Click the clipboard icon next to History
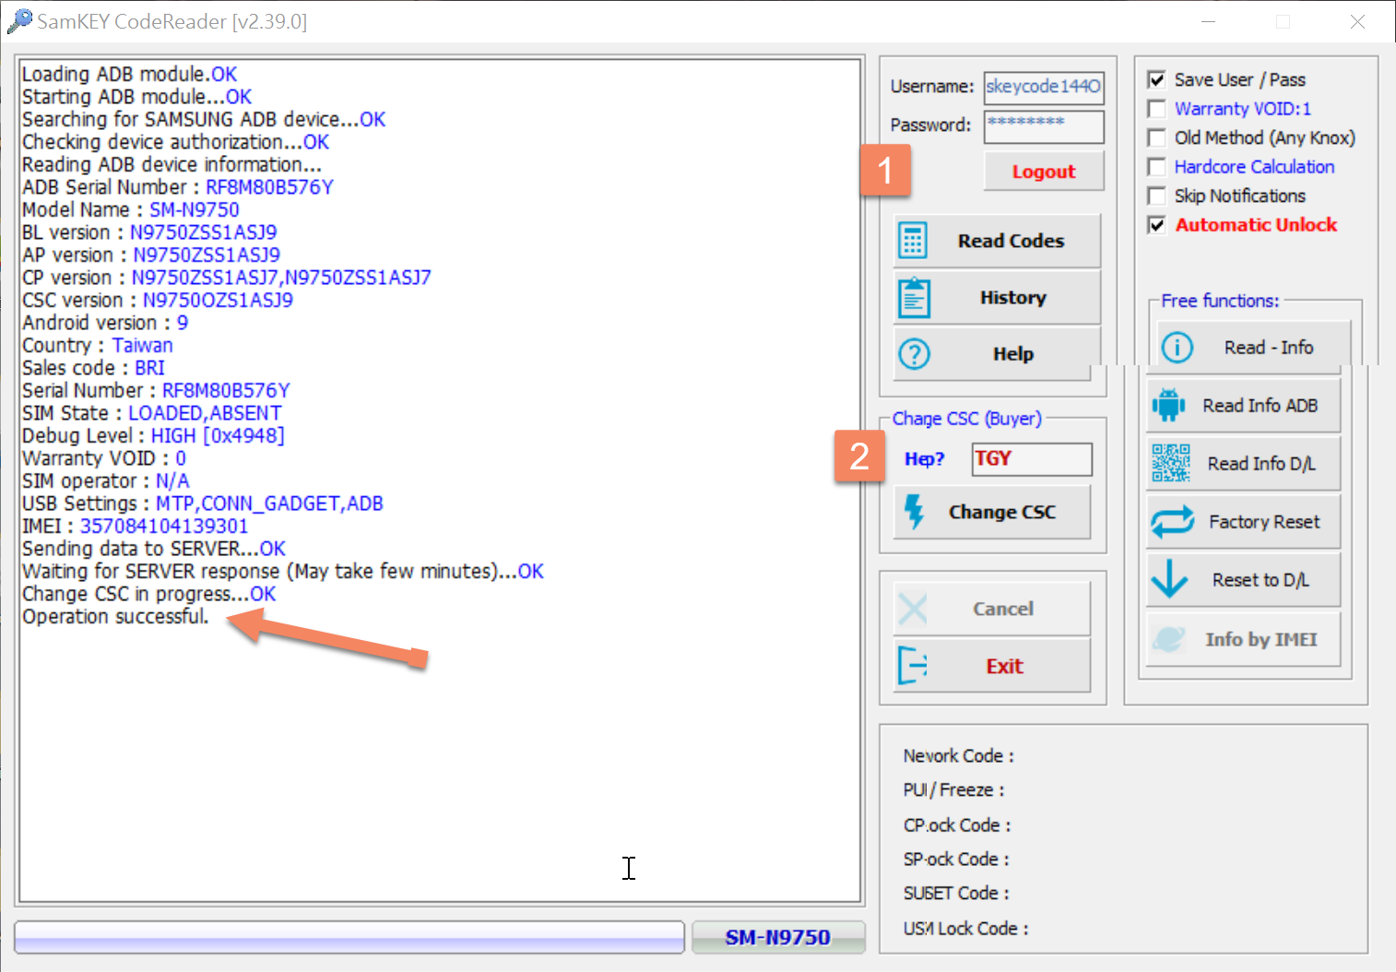 click(x=914, y=298)
